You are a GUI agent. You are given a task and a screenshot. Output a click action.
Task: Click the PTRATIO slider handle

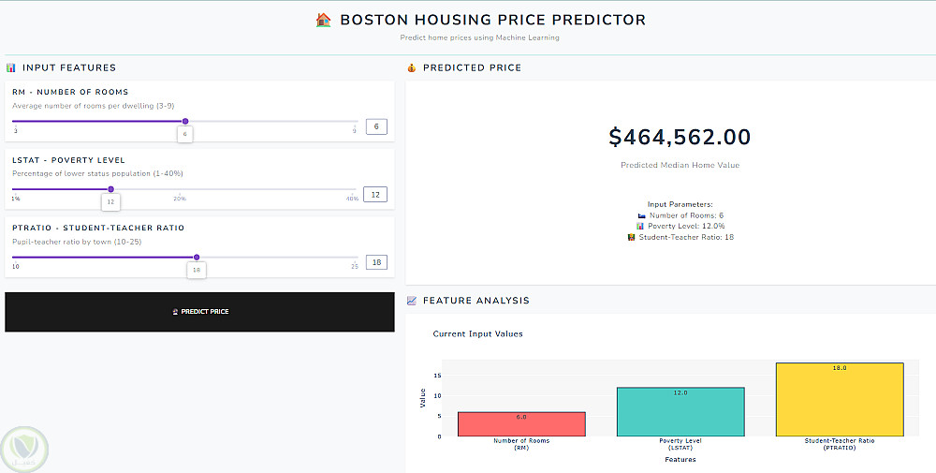coord(196,257)
